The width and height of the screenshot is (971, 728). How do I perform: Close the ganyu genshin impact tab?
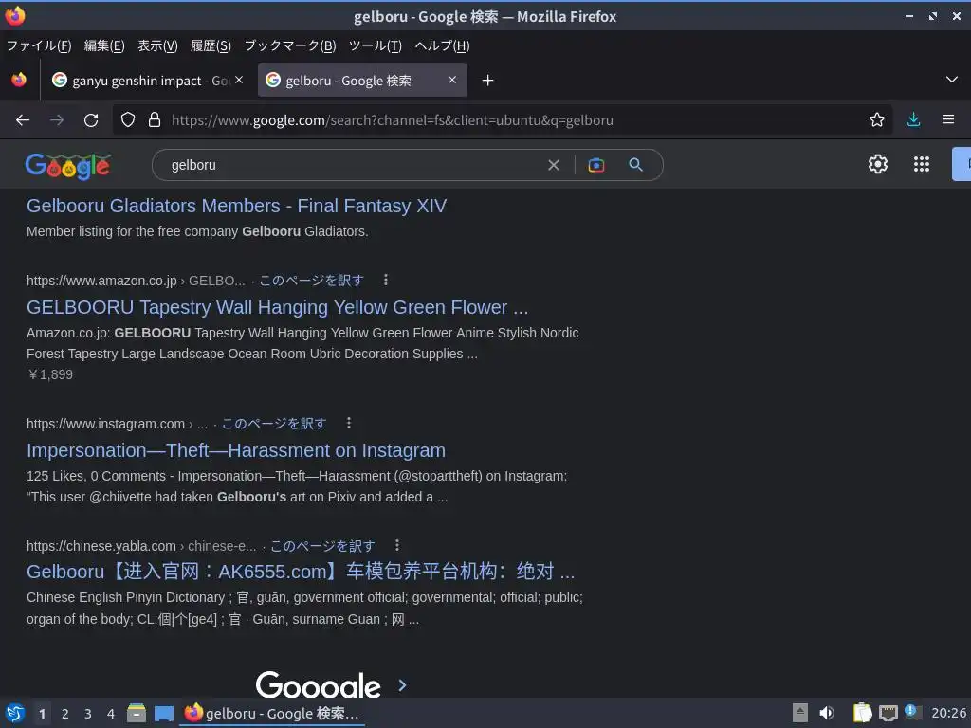click(239, 80)
